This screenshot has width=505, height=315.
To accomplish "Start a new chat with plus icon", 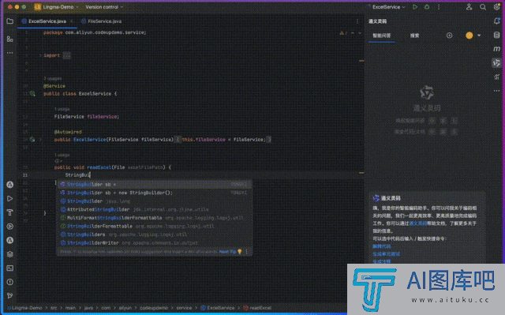I will coord(449,36).
